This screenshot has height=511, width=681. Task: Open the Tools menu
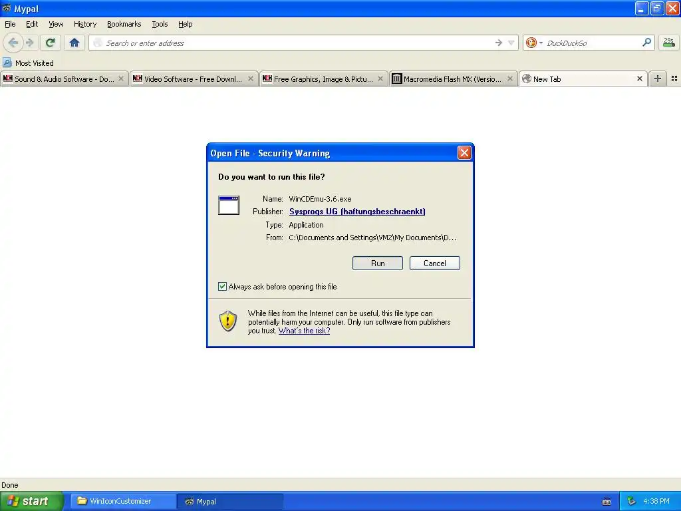[x=160, y=24]
